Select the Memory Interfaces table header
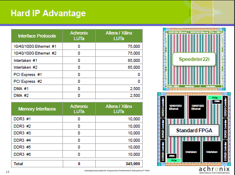The width and height of the screenshot is (235, 175). pos(37,109)
